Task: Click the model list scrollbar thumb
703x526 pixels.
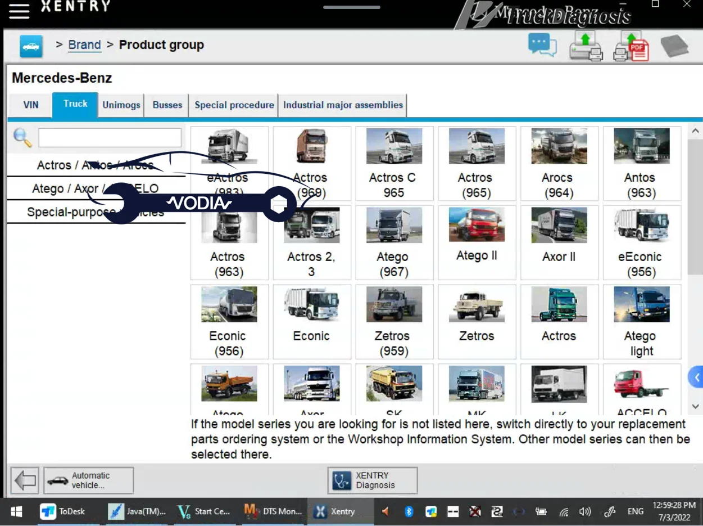Action: [x=695, y=207]
